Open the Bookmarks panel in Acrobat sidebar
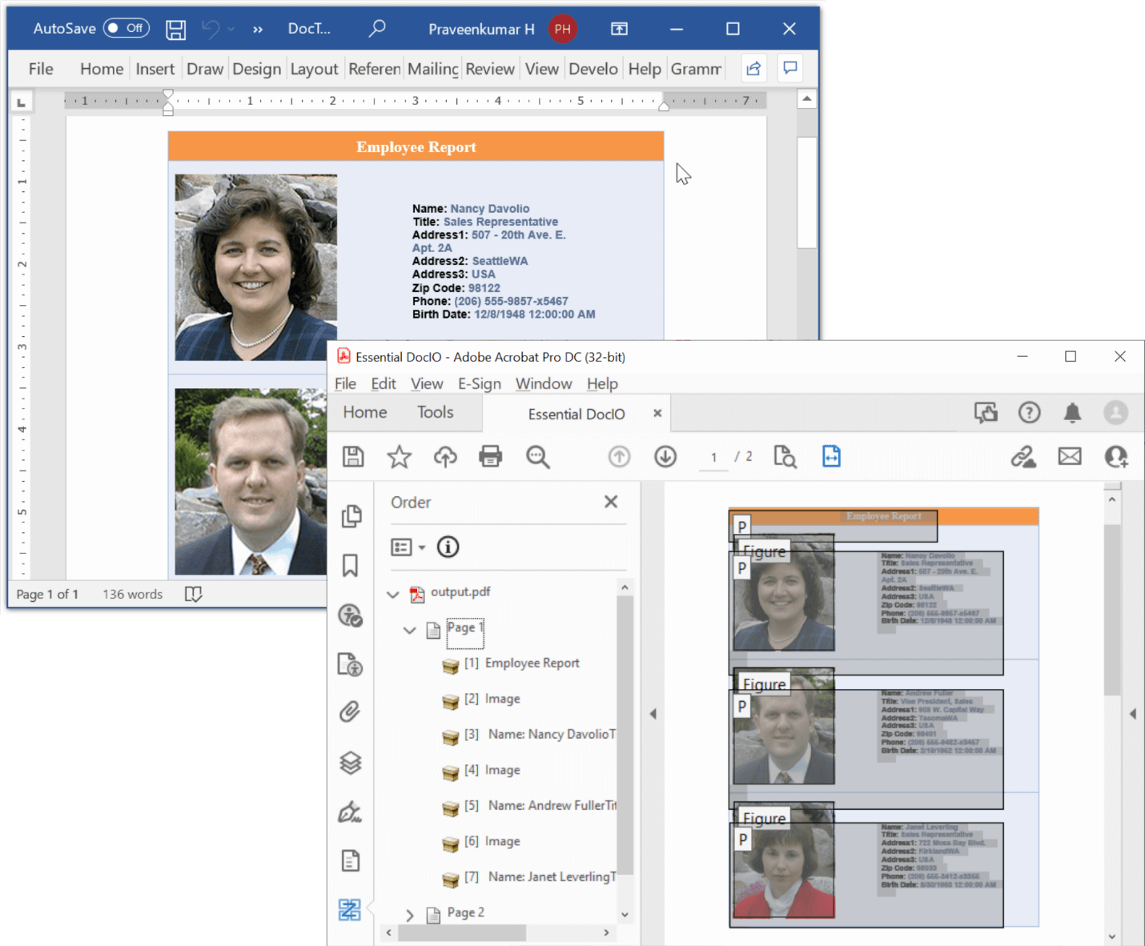Image resolution: width=1145 pixels, height=946 pixels. [x=350, y=566]
